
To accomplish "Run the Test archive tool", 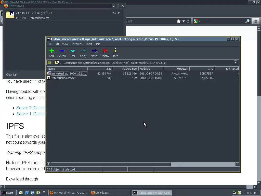I will tap(73, 53).
